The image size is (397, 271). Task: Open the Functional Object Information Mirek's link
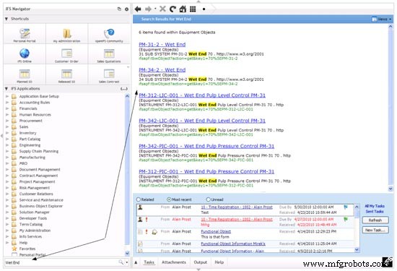(x=233, y=244)
